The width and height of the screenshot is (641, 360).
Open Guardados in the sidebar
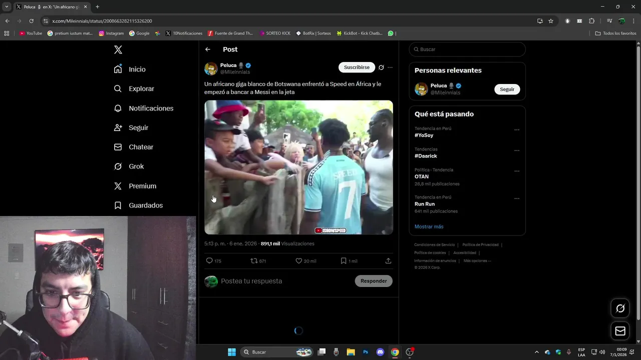click(138, 205)
